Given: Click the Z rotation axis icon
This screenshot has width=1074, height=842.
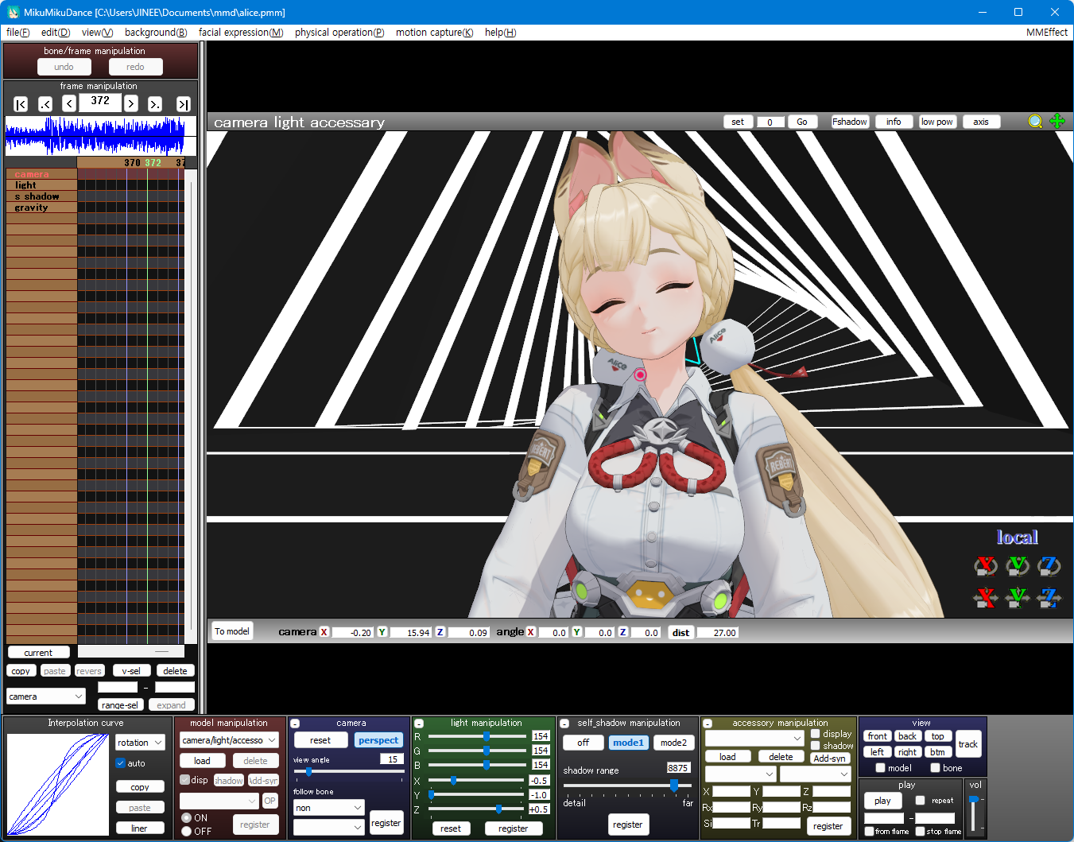Looking at the screenshot, I should [1049, 565].
